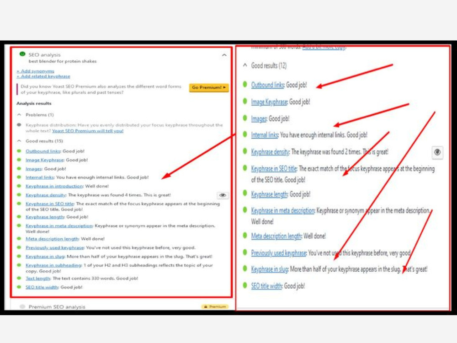Open Keyphrase in subheading link

pos(53,265)
